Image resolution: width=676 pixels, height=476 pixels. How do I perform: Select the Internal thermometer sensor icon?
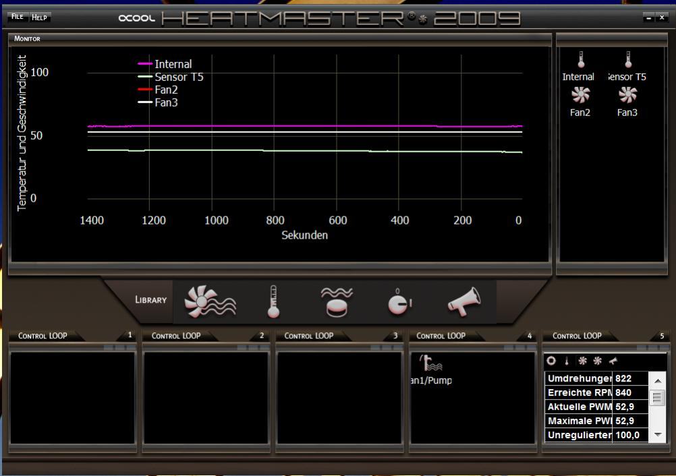(x=580, y=60)
